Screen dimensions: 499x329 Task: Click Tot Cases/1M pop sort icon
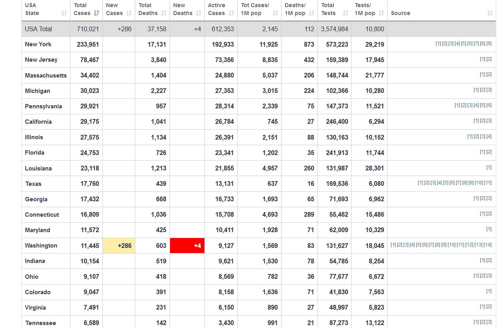point(275,13)
